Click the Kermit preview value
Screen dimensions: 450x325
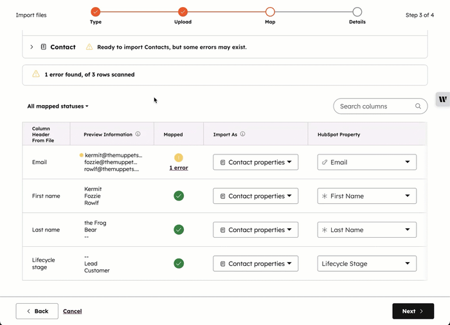tap(93, 189)
